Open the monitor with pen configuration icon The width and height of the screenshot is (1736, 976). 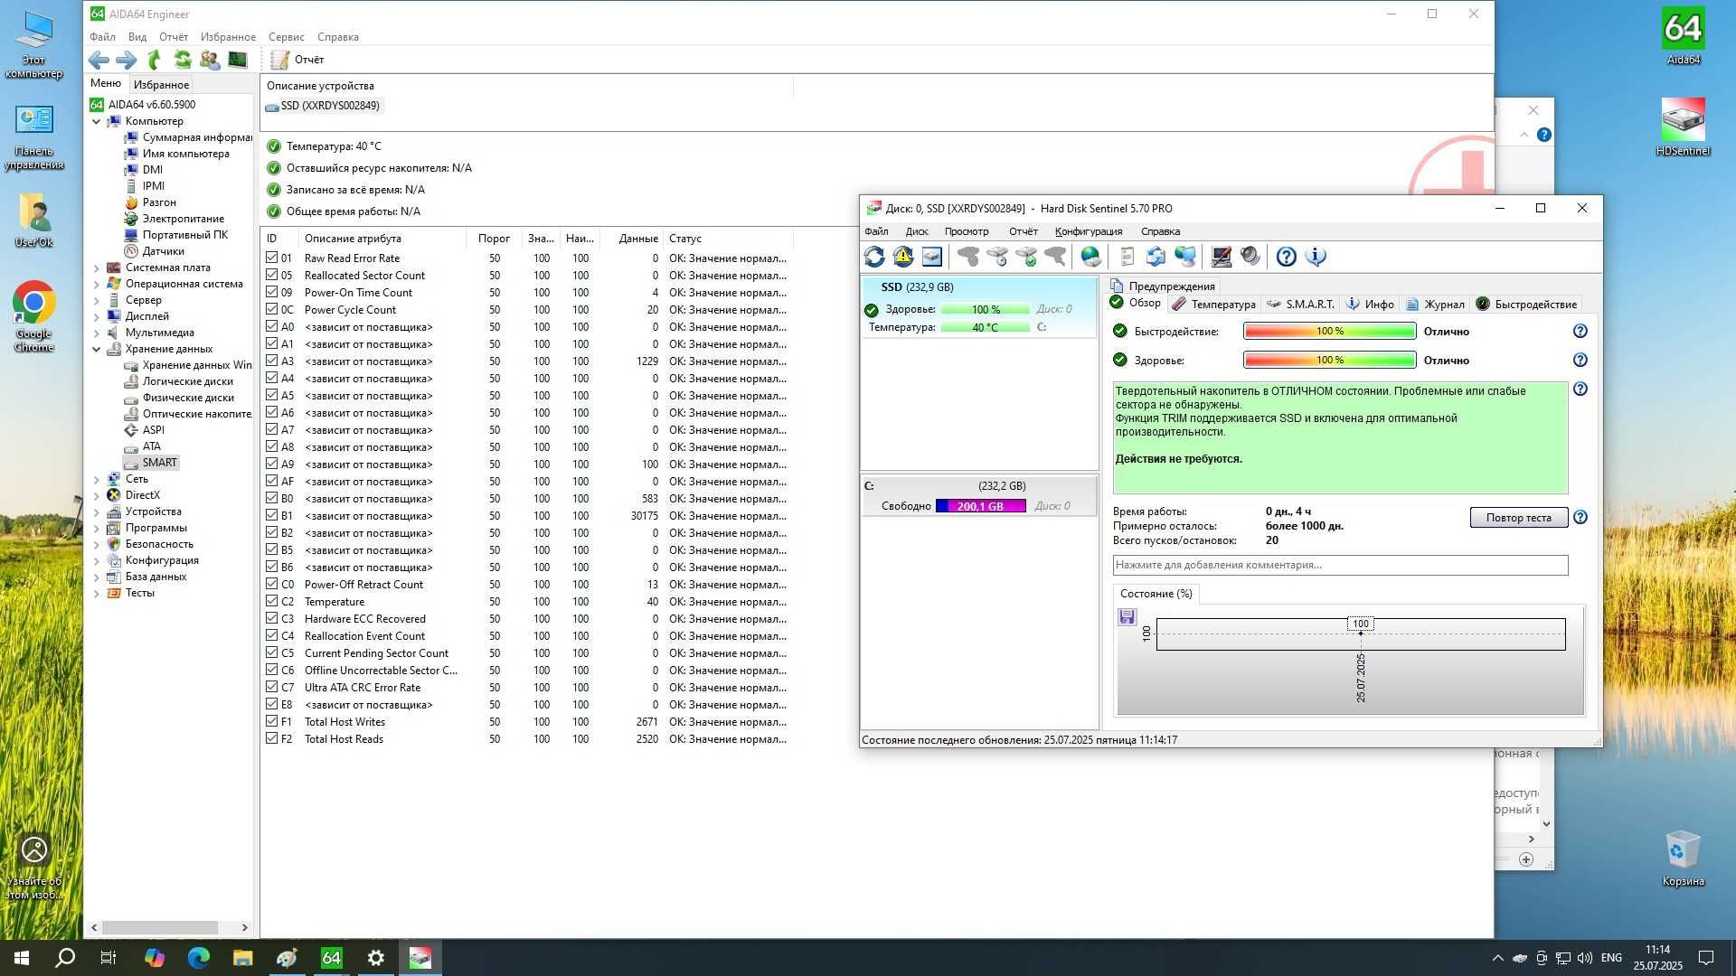tap(1222, 257)
